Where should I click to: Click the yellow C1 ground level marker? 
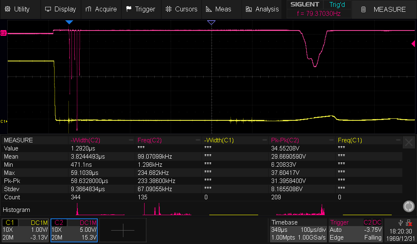pyautogui.click(x=3, y=121)
